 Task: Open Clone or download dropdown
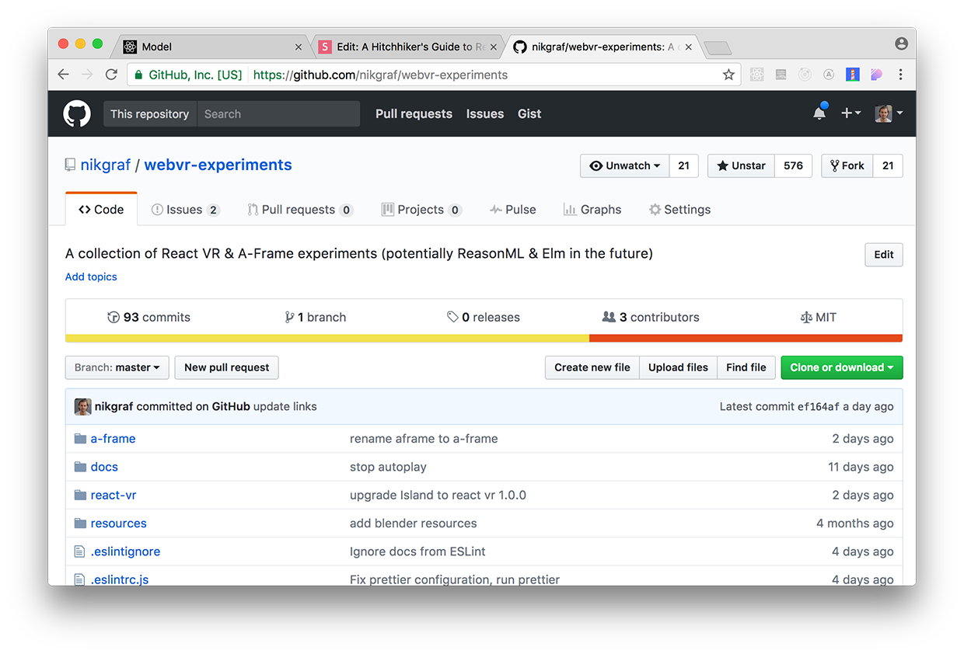pyautogui.click(x=842, y=367)
